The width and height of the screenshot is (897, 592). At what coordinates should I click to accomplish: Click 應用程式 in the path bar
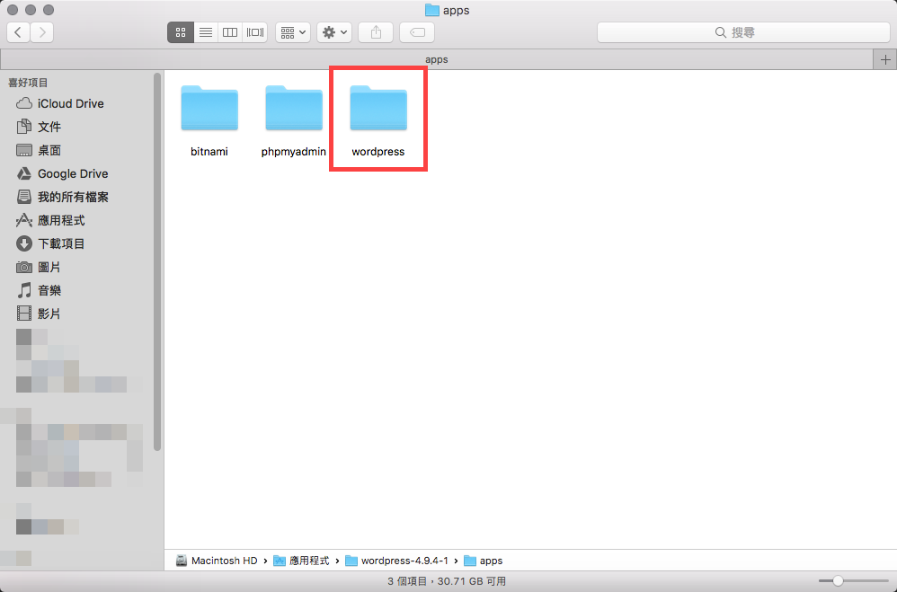[301, 561]
